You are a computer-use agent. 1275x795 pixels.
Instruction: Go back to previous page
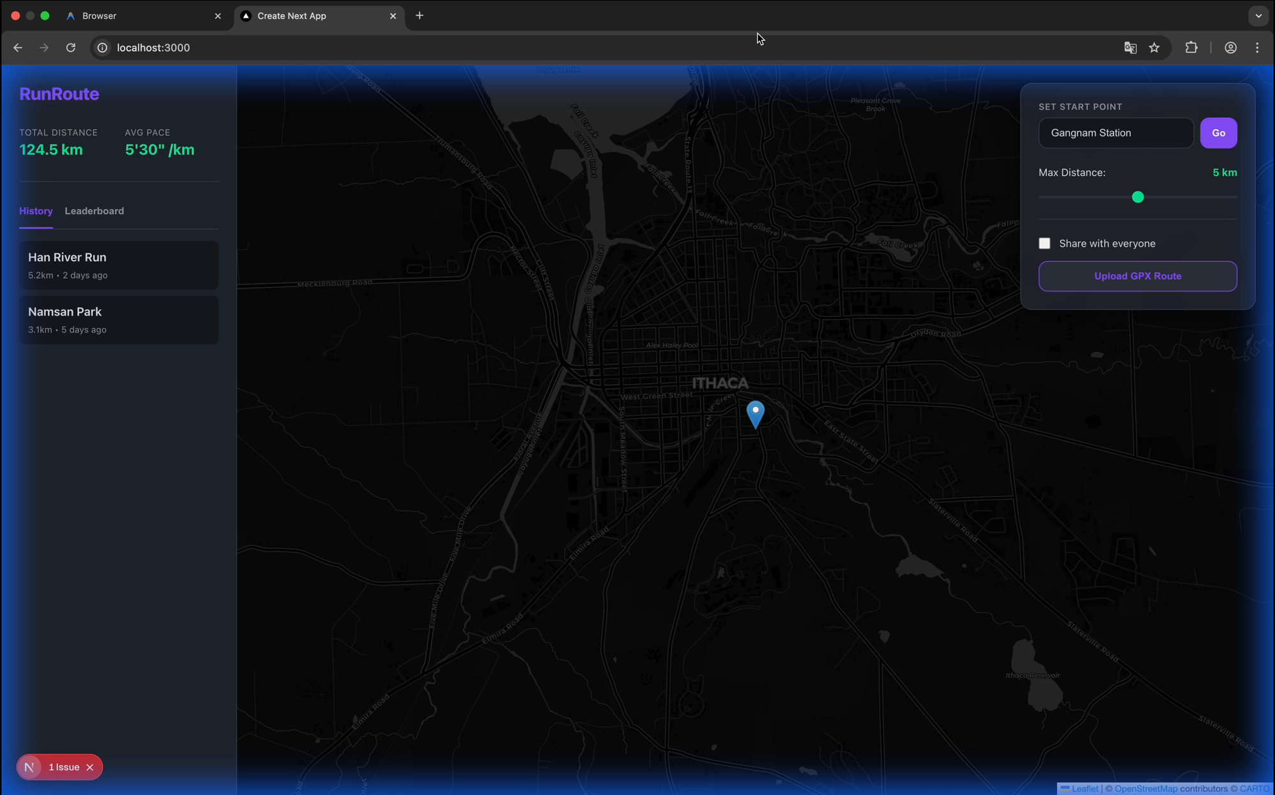18,48
